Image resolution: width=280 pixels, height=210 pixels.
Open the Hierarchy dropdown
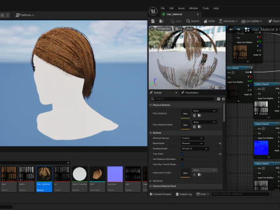pyautogui.click(x=228, y=21)
